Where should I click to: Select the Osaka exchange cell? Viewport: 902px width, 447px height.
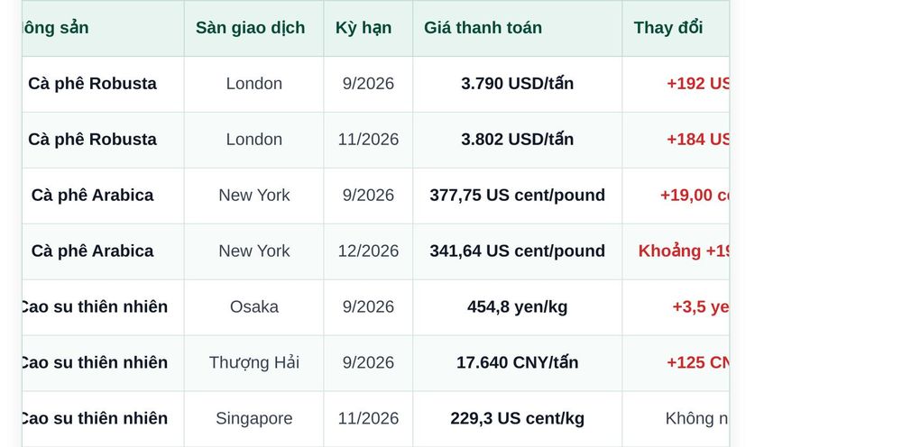pos(253,306)
